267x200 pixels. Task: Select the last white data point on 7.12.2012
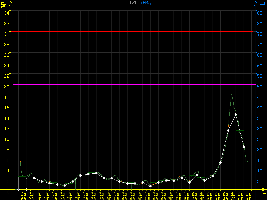244,147
